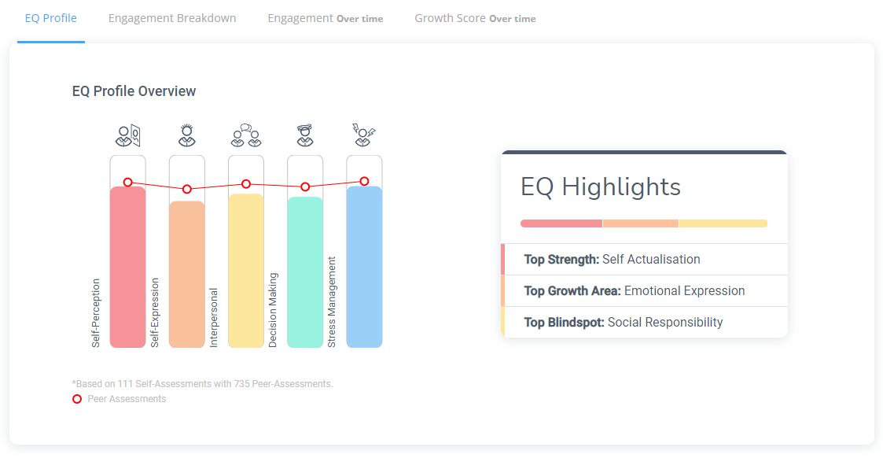
Task: Select the peer assessment marker on Self-Perception bar
Action: (x=128, y=182)
